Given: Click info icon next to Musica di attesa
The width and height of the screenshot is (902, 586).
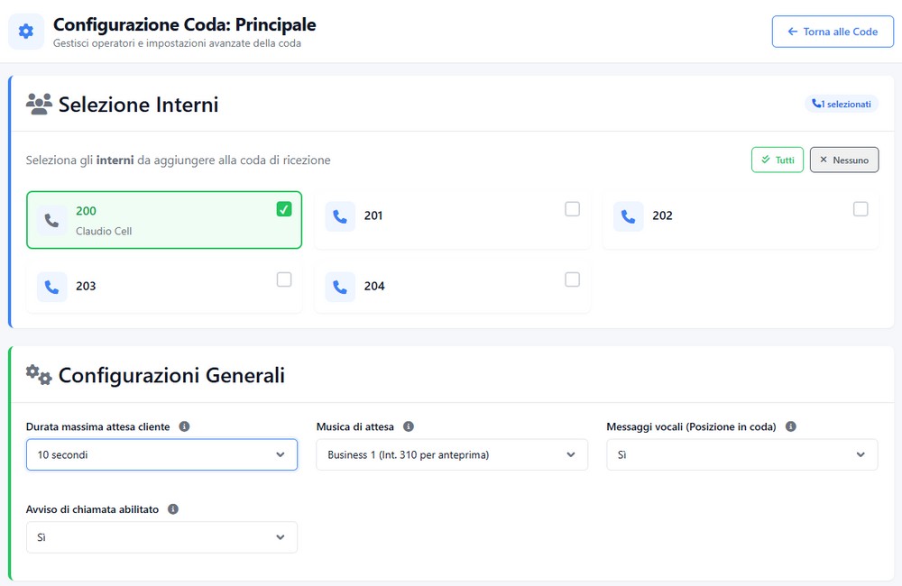Looking at the screenshot, I should (x=409, y=426).
